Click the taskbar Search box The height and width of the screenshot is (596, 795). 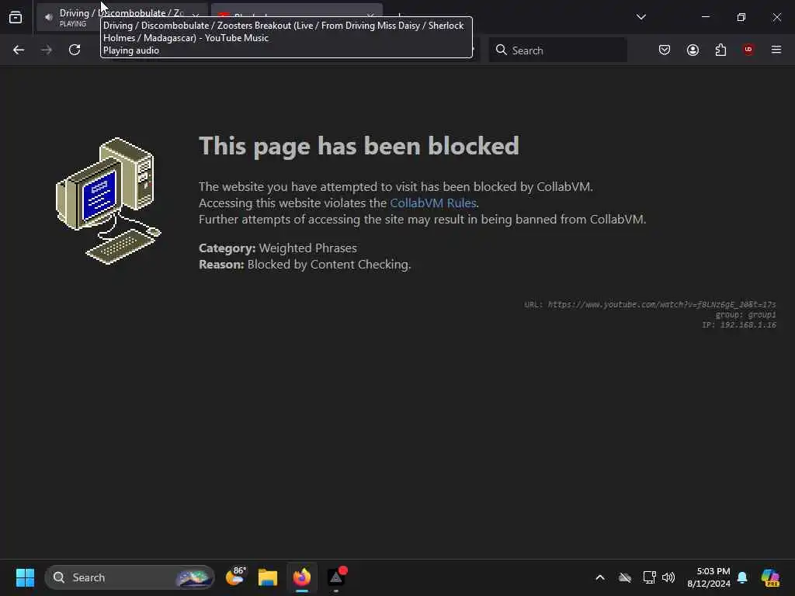point(130,577)
